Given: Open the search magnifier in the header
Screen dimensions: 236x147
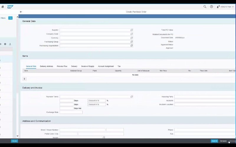Looking at the screenshot, I should 205,6.
